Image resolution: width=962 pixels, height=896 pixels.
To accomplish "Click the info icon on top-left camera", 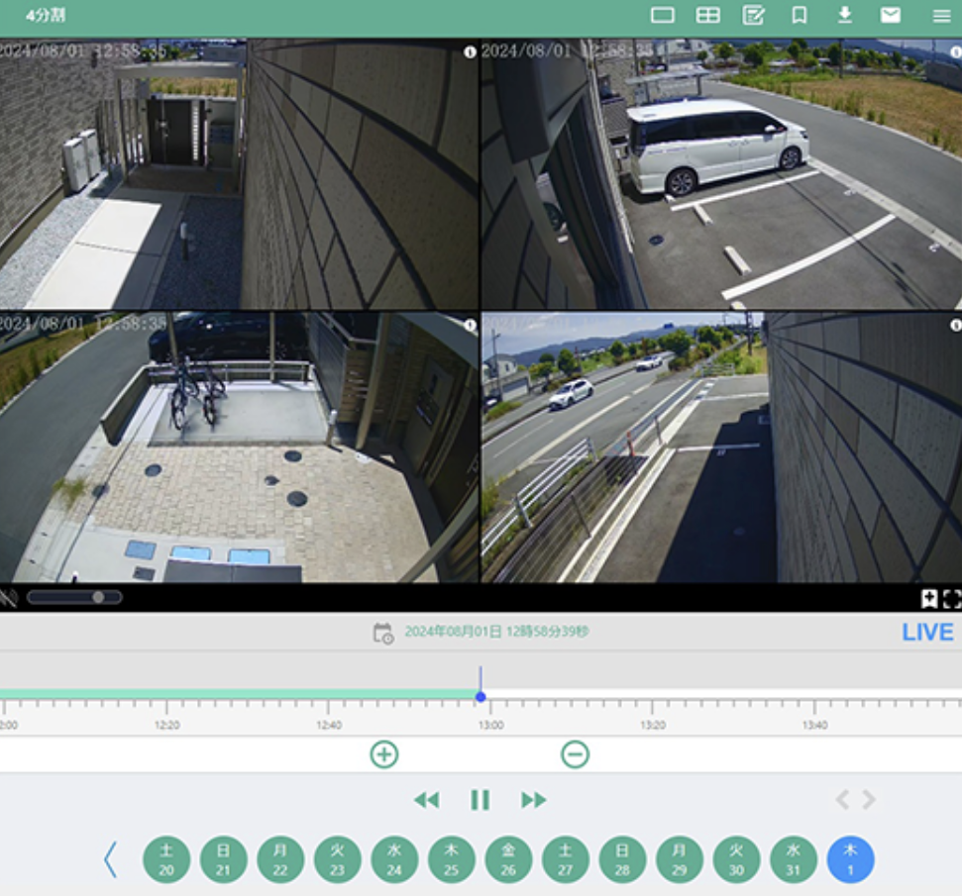I will [470, 52].
